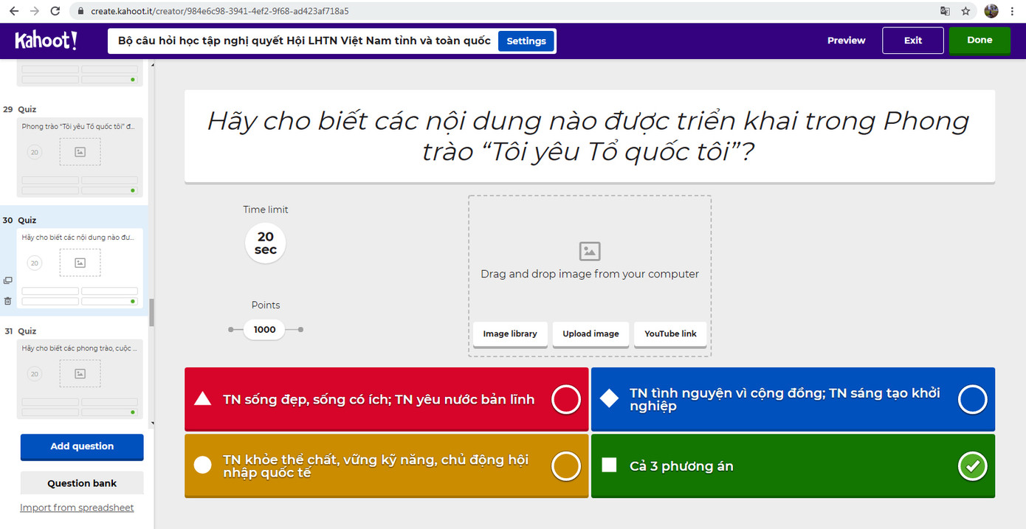Select the Points slider handle
This screenshot has width=1026, height=529.
pos(264,329)
